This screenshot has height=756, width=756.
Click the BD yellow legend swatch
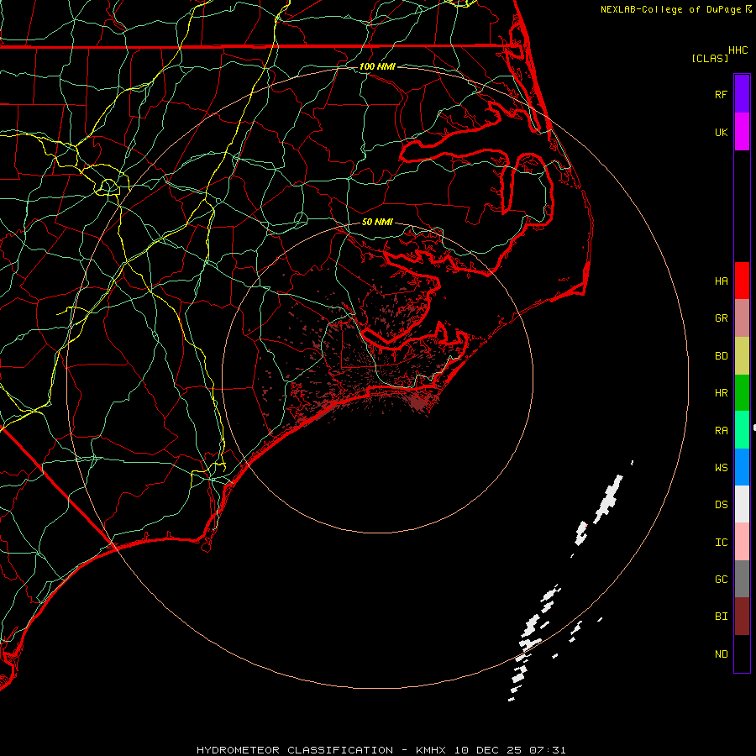tap(742, 356)
